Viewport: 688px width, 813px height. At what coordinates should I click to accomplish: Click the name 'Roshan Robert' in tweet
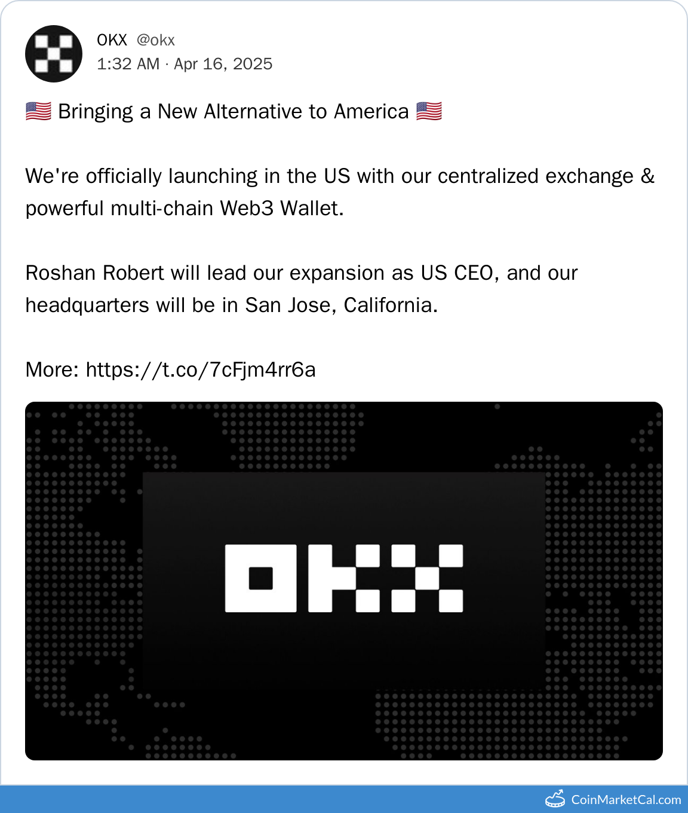(94, 273)
